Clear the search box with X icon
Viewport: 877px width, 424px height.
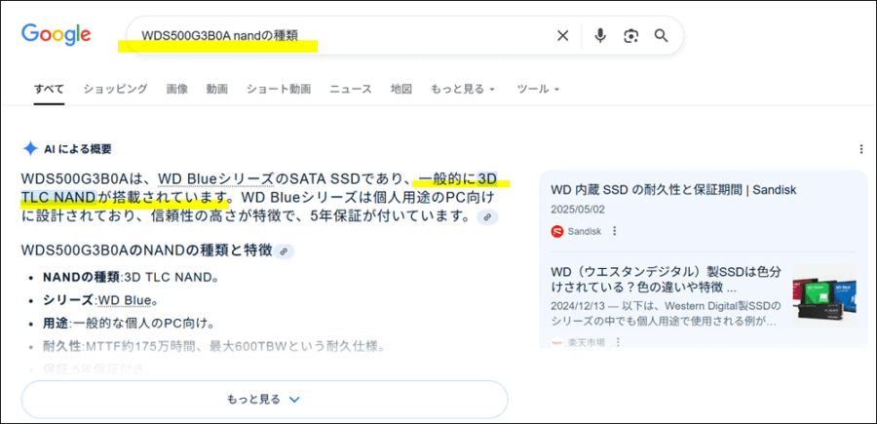click(x=562, y=36)
